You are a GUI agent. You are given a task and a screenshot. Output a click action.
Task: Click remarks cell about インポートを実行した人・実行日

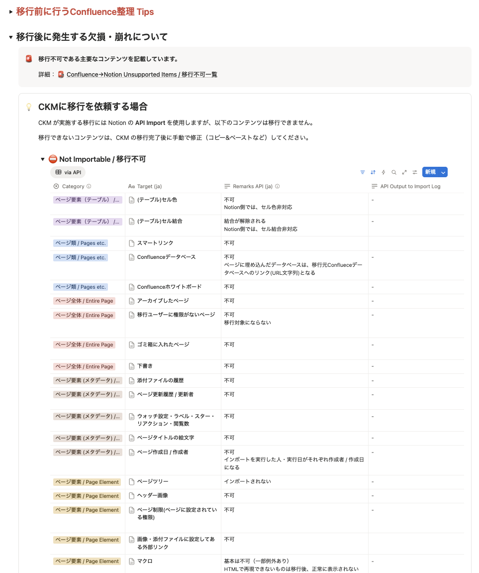[294, 459]
